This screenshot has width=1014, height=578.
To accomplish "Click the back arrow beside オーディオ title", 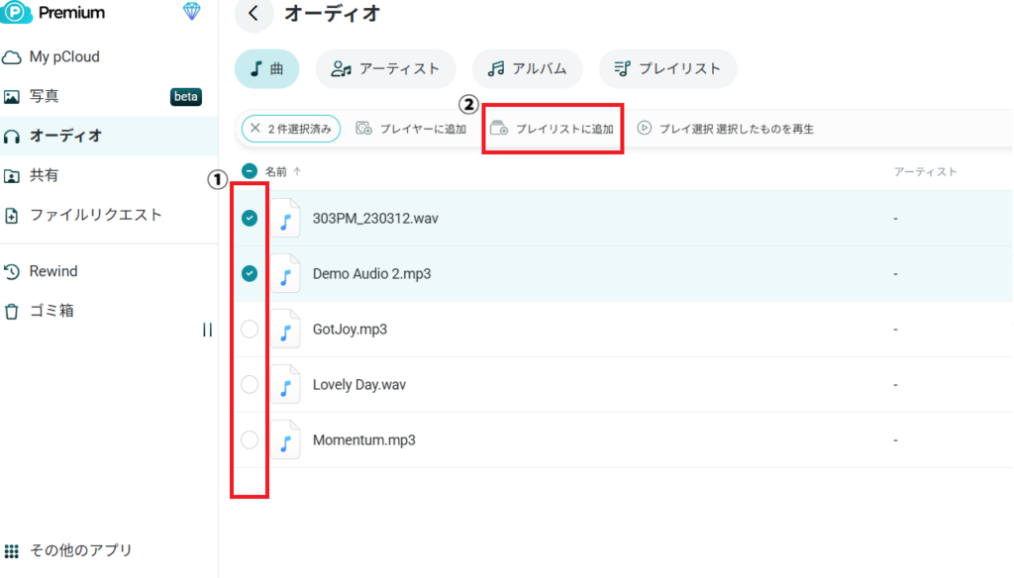I will click(x=254, y=14).
